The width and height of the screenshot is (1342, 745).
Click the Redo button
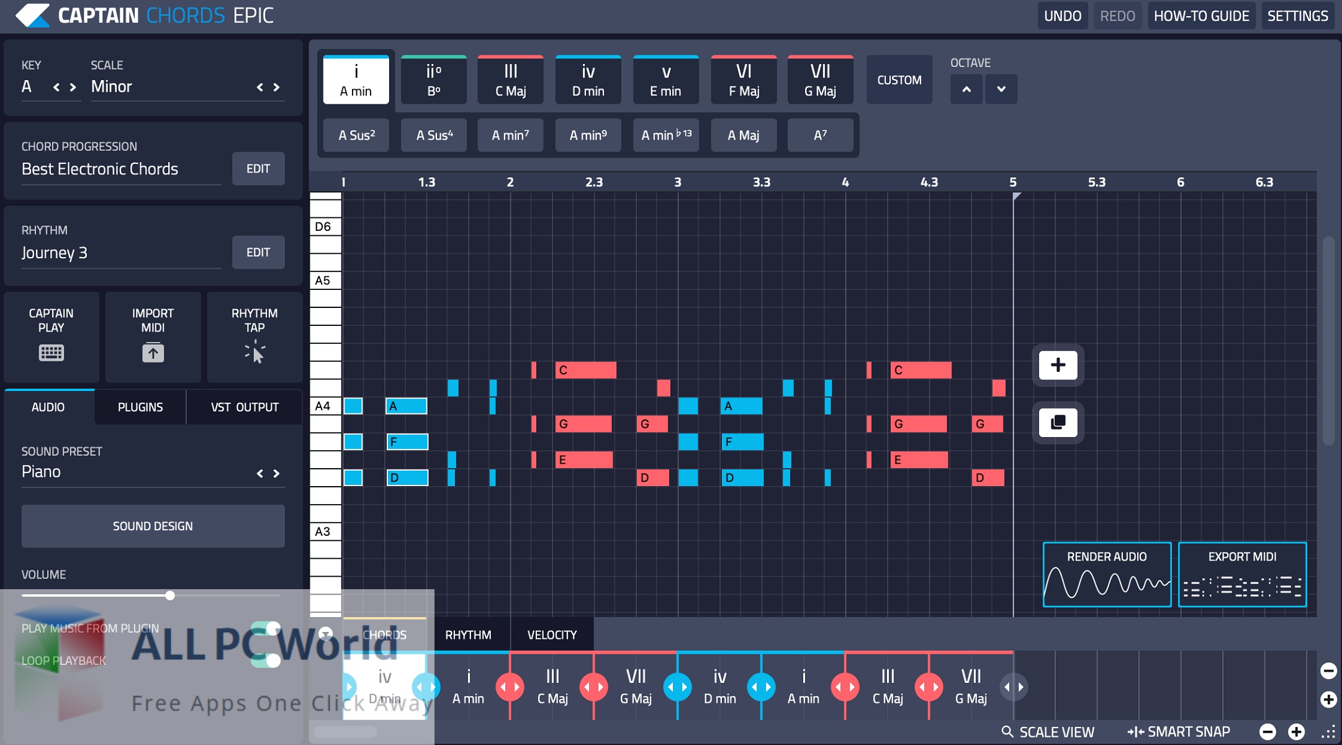click(x=1117, y=16)
